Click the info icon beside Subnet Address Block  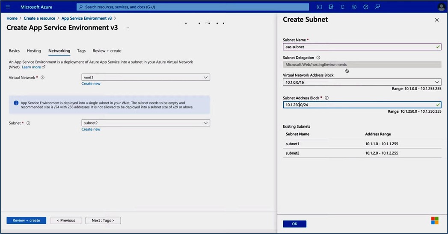(x=326, y=98)
